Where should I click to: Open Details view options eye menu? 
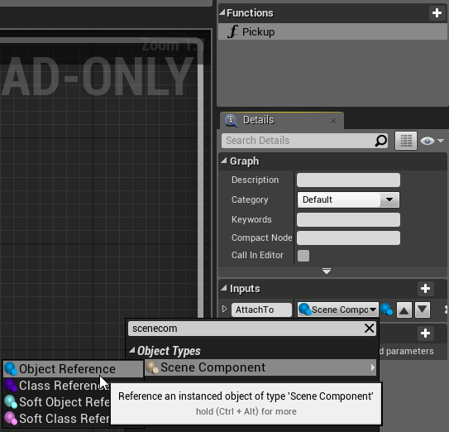[432, 141]
